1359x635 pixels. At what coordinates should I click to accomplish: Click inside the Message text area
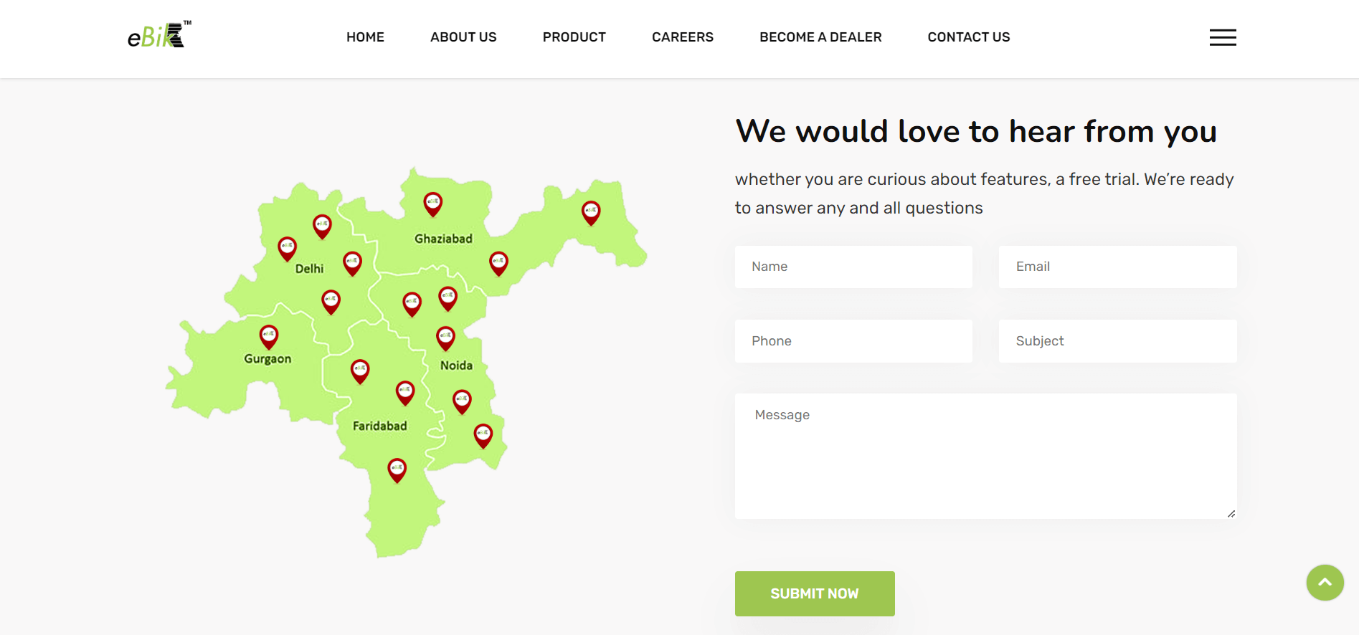click(x=985, y=456)
